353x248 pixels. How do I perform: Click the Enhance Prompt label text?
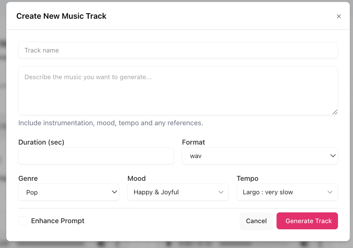[57, 221]
